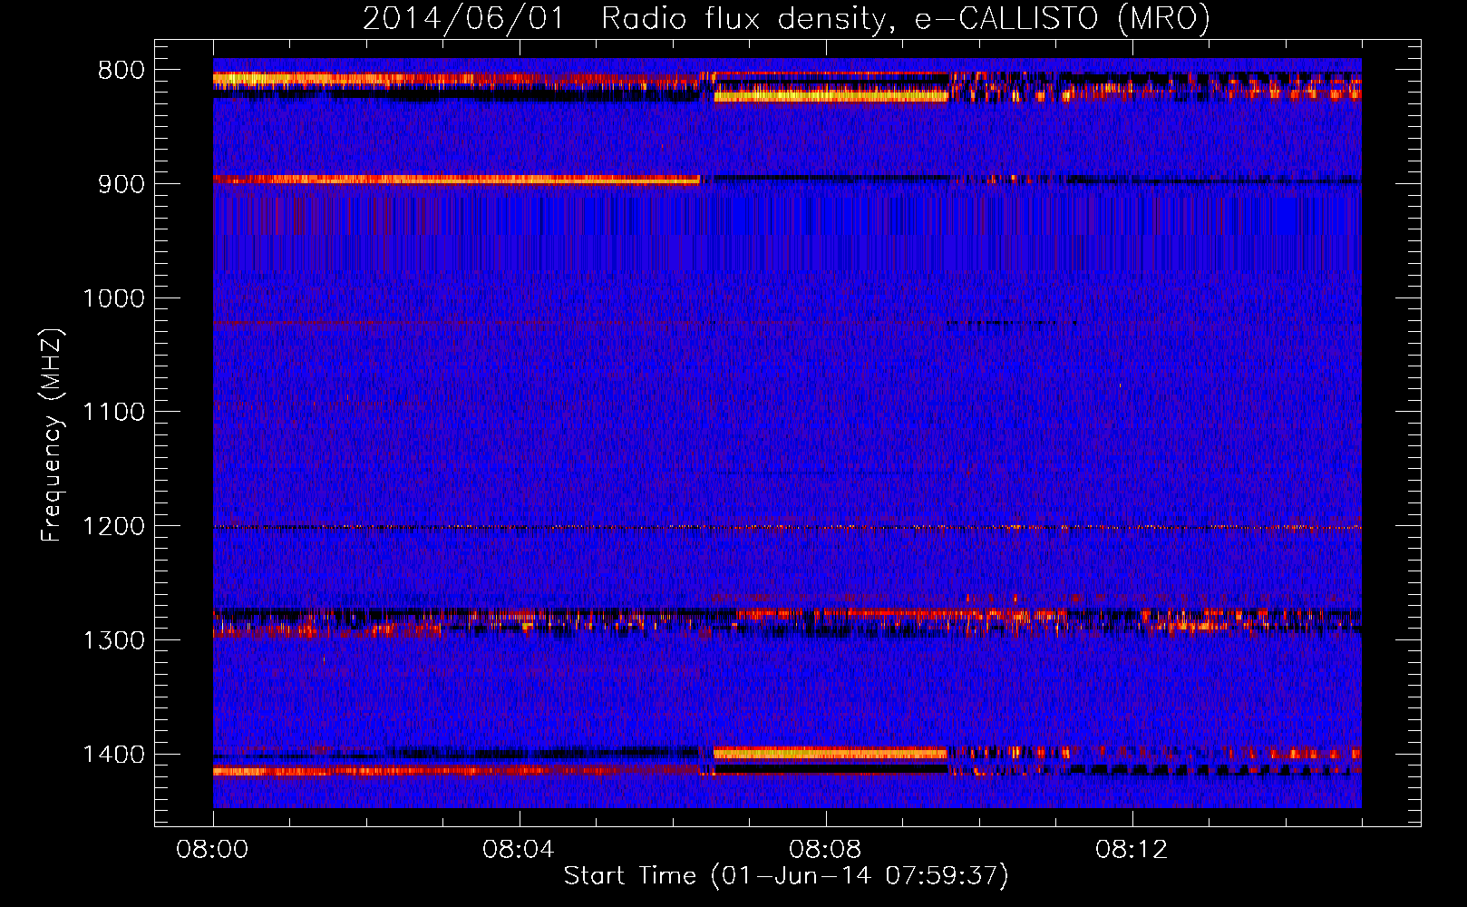Click the '08:04' time axis label
The height and width of the screenshot is (907, 1467).
(519, 850)
